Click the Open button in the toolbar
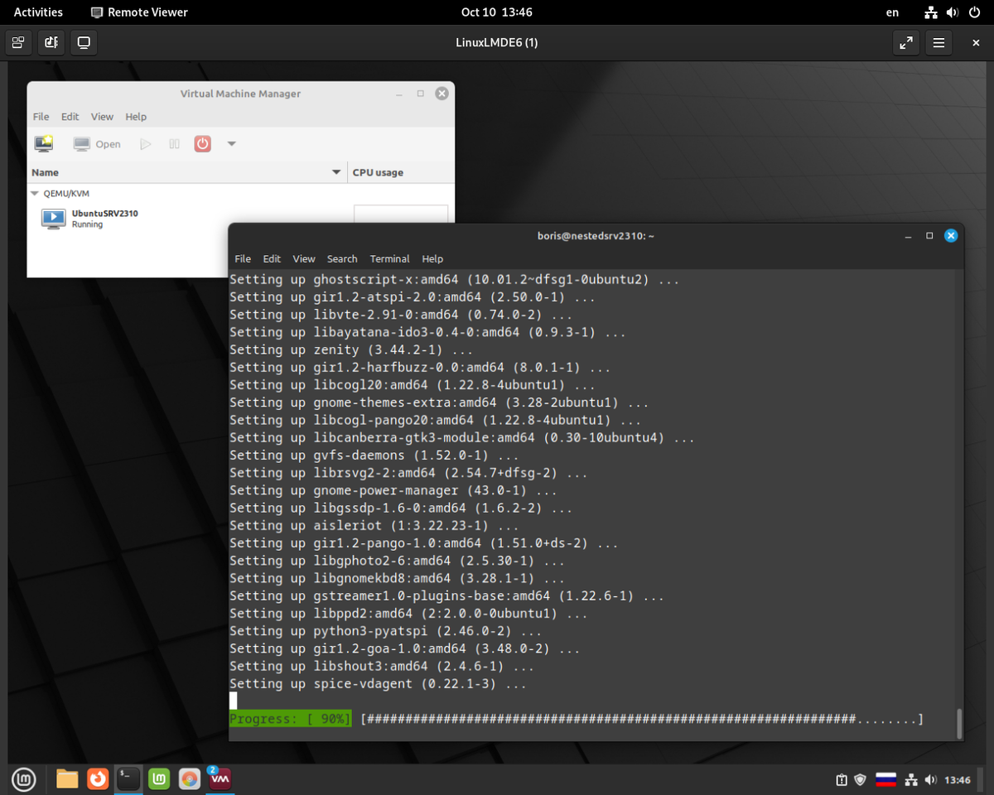 click(x=96, y=143)
